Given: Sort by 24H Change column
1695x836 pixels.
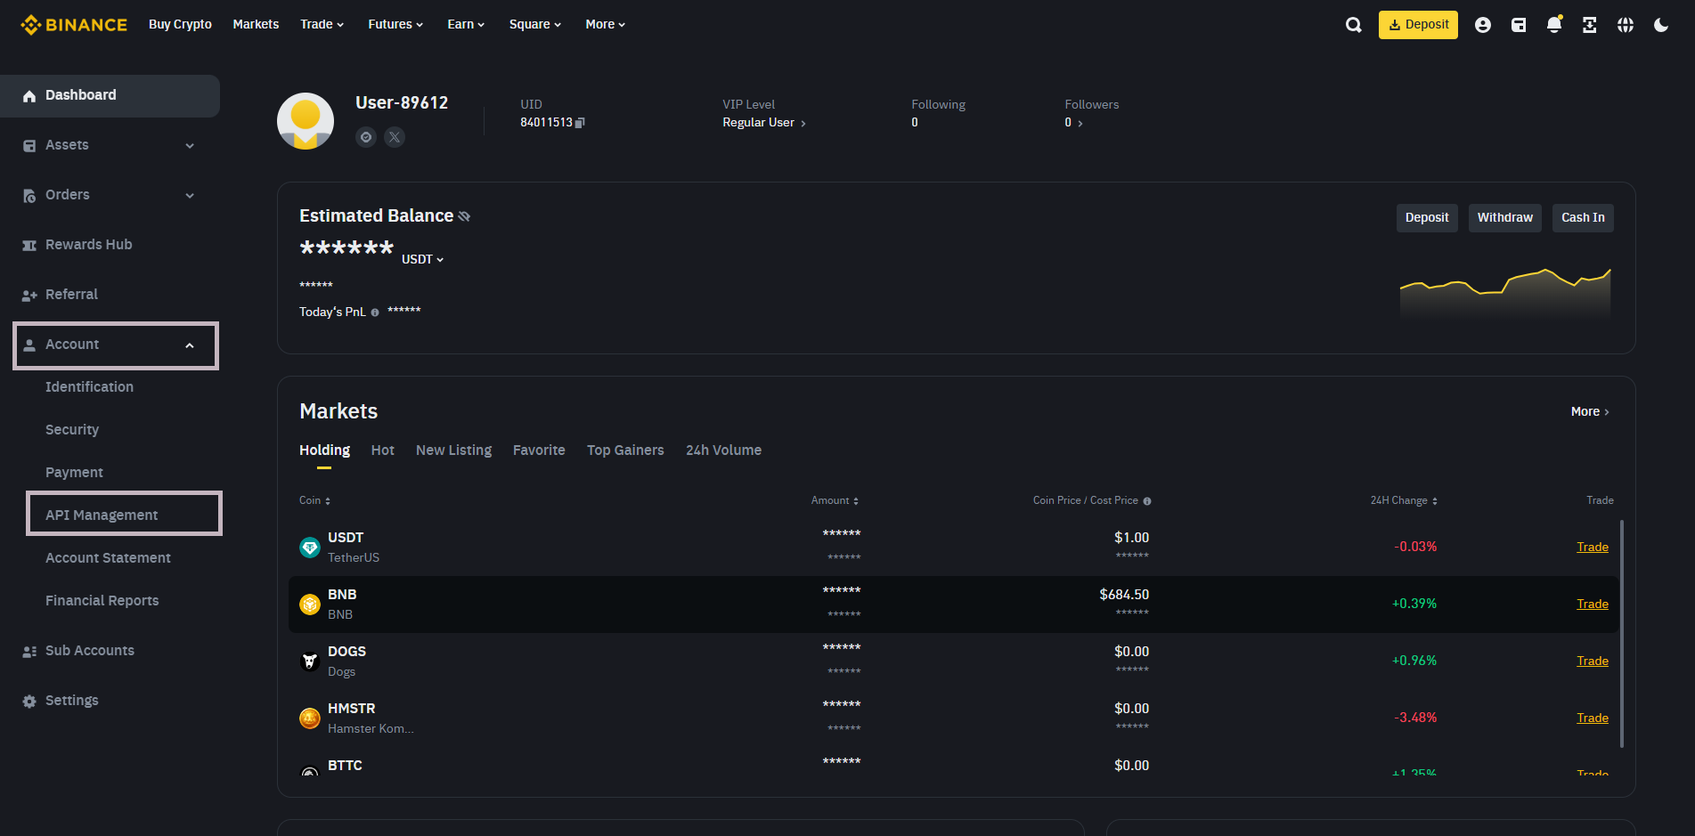Looking at the screenshot, I should tap(1404, 501).
